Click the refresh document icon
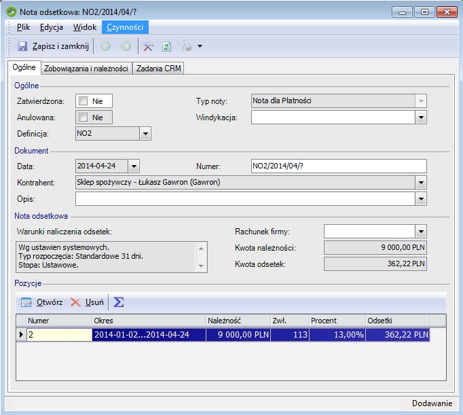Viewport: 463px width, 415px height. (166, 46)
